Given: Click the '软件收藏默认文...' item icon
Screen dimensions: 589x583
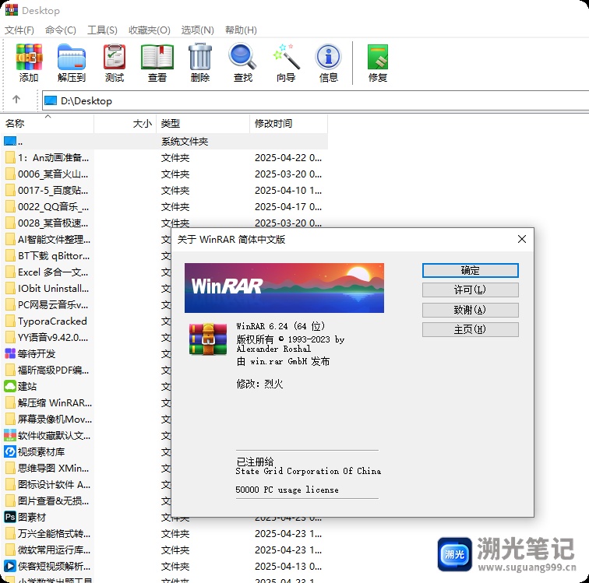Looking at the screenshot, I should 10,435.
